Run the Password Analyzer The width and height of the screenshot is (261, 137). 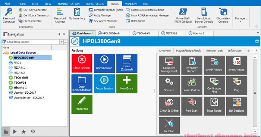point(60,16)
